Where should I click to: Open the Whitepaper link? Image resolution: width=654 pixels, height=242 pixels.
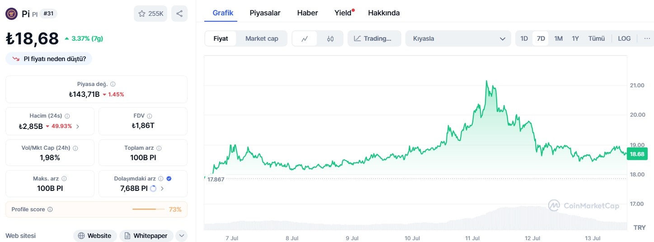point(146,236)
